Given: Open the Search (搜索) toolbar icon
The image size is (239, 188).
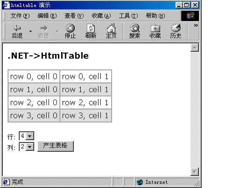Looking at the screenshot, I should 134,28.
